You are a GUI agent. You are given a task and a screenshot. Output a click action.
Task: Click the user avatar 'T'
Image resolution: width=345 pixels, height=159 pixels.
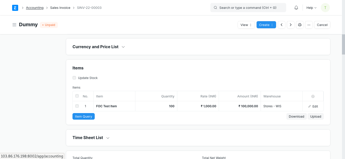click(x=325, y=8)
